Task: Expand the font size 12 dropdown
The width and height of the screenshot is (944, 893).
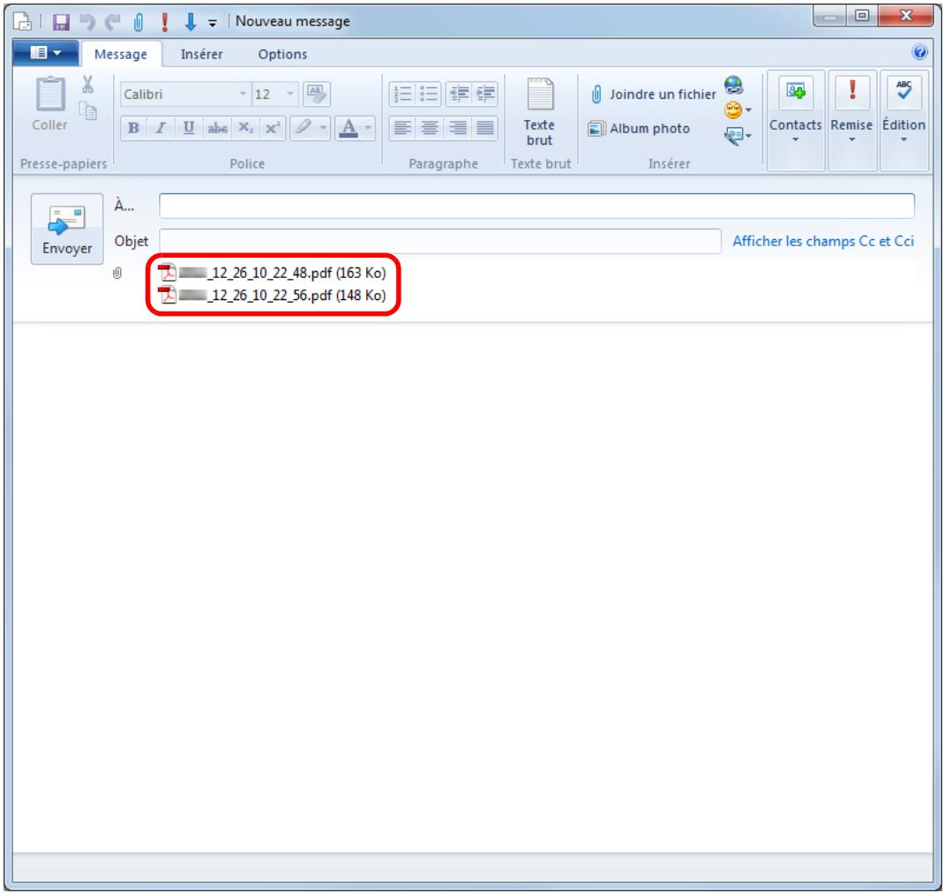Action: point(289,94)
